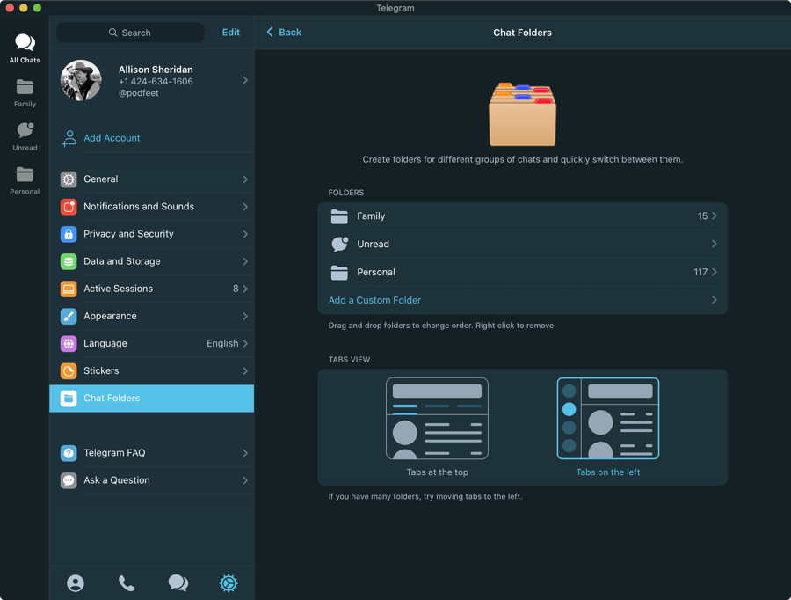Click Notifications and Sounds red icon

coord(69,207)
